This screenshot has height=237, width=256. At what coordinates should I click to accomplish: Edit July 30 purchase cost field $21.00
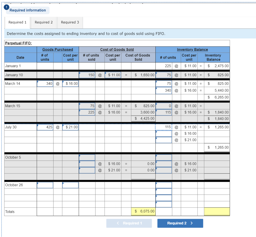pos(70,127)
